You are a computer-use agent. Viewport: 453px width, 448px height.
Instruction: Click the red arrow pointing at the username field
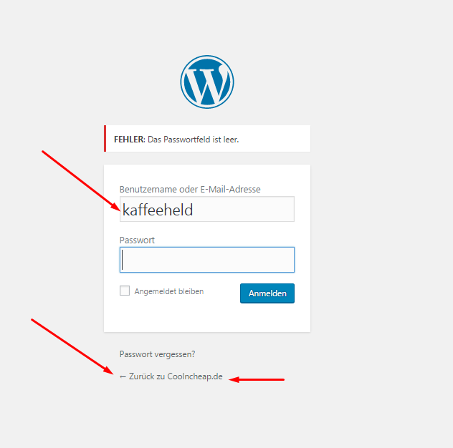click(80, 181)
